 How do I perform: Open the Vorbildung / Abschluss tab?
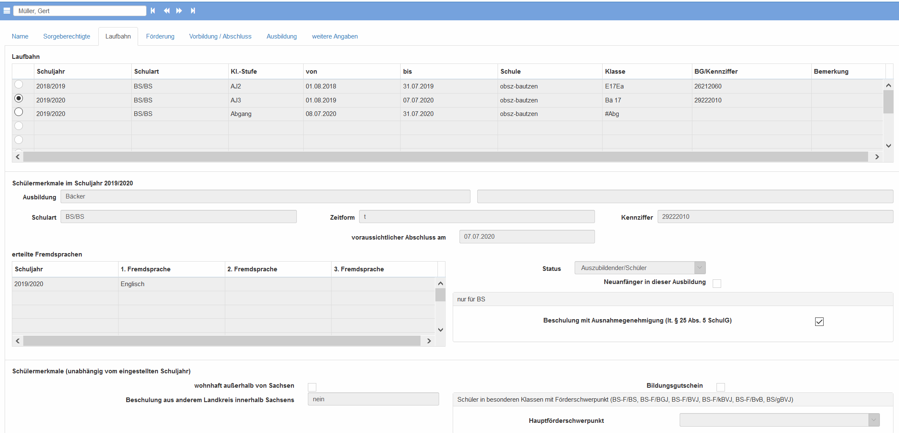tap(220, 36)
